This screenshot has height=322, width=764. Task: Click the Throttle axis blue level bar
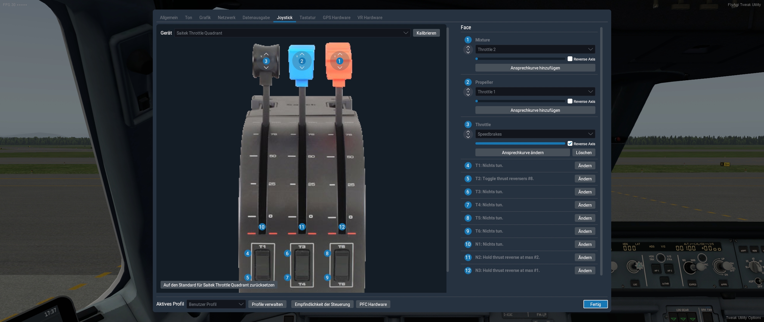tap(520, 143)
